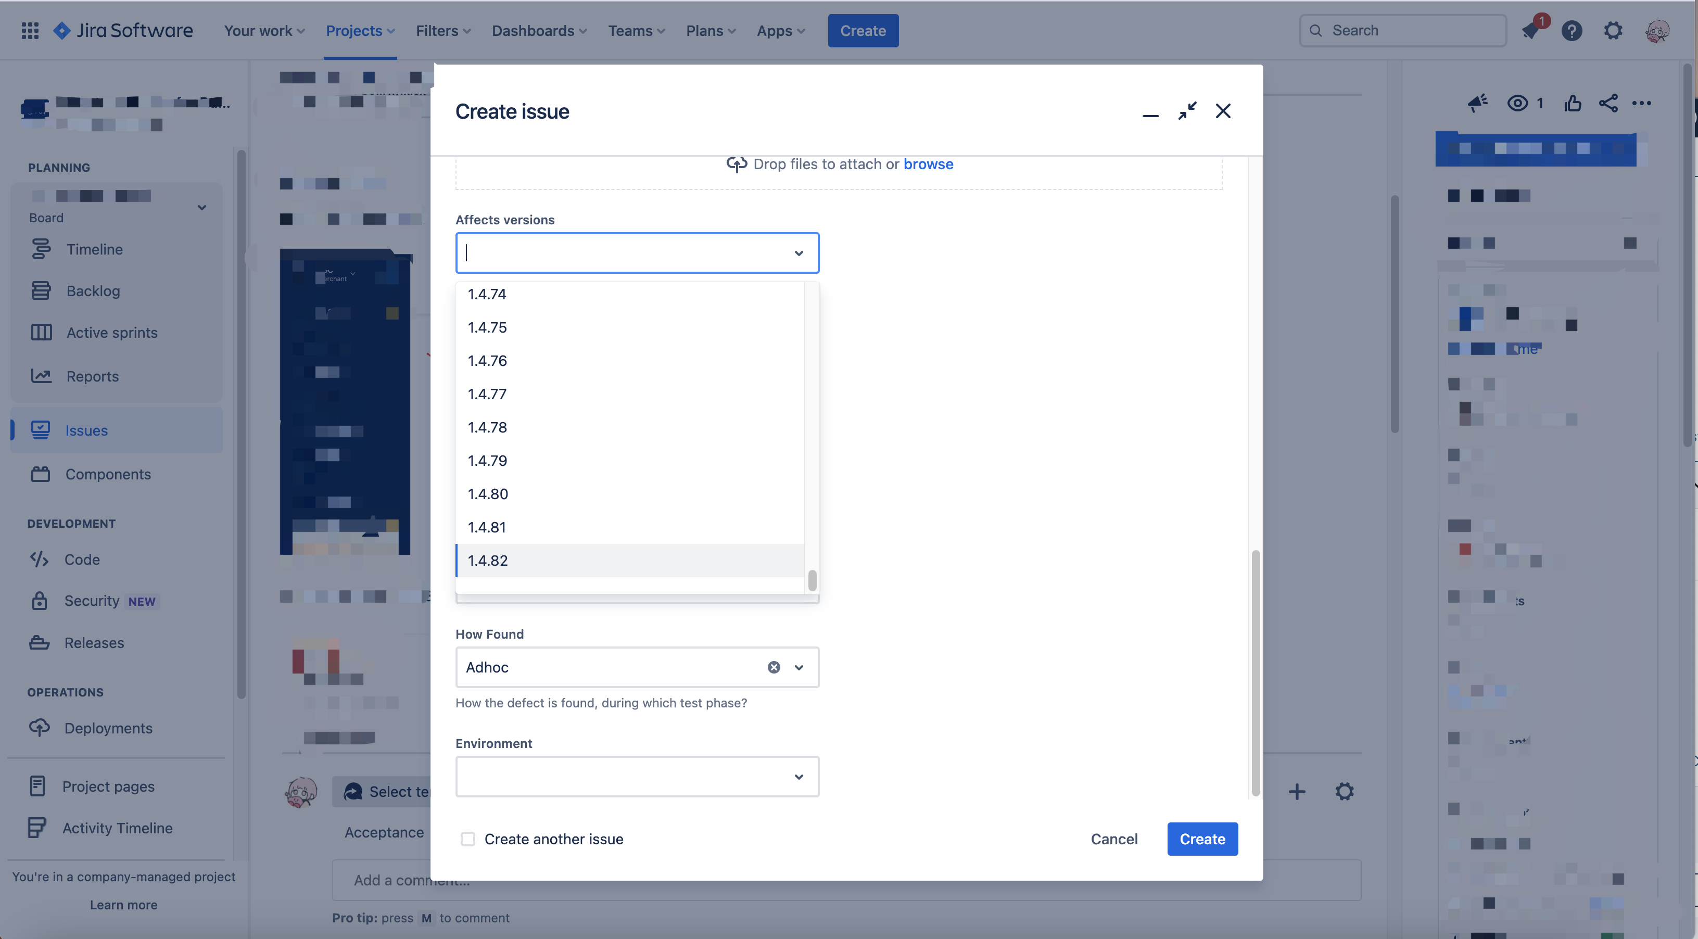Open the How Found dropdown chevron
Screen dimensions: 1698x939
point(799,667)
